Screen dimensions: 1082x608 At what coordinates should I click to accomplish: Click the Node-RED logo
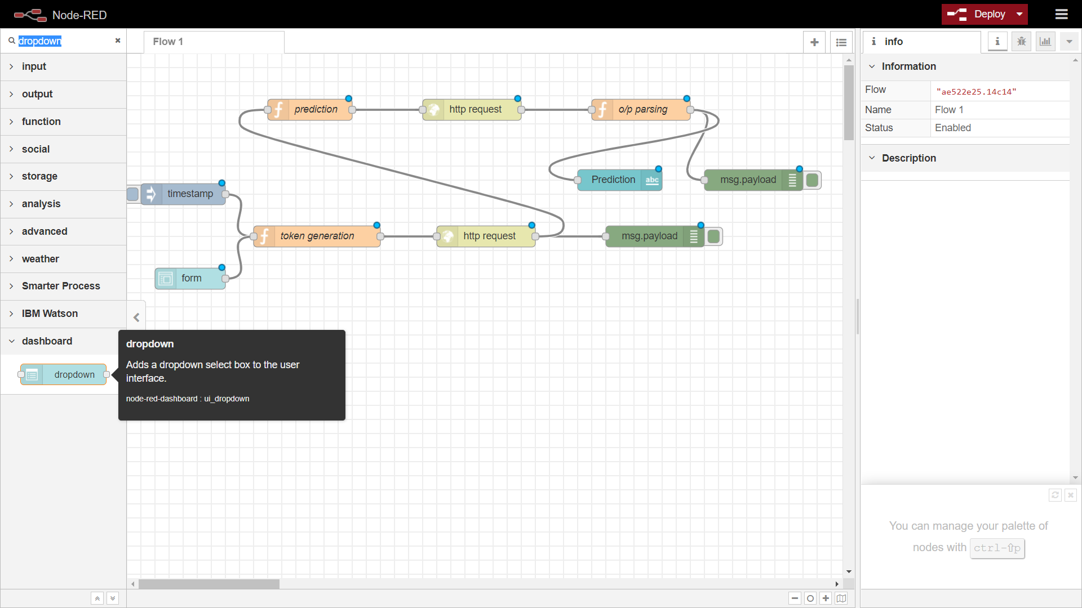[x=60, y=15]
